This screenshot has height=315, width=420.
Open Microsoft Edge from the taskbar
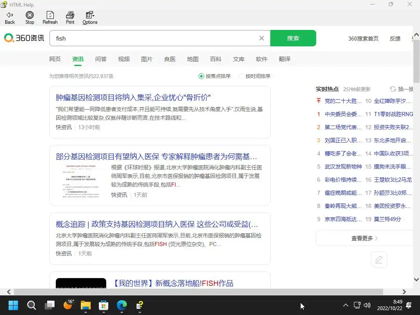(x=121, y=305)
